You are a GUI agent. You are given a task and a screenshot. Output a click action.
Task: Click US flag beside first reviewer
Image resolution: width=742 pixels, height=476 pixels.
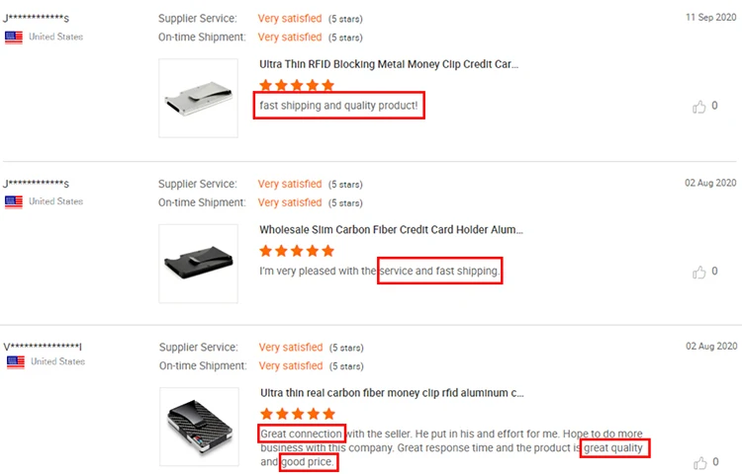pyautogui.click(x=14, y=38)
